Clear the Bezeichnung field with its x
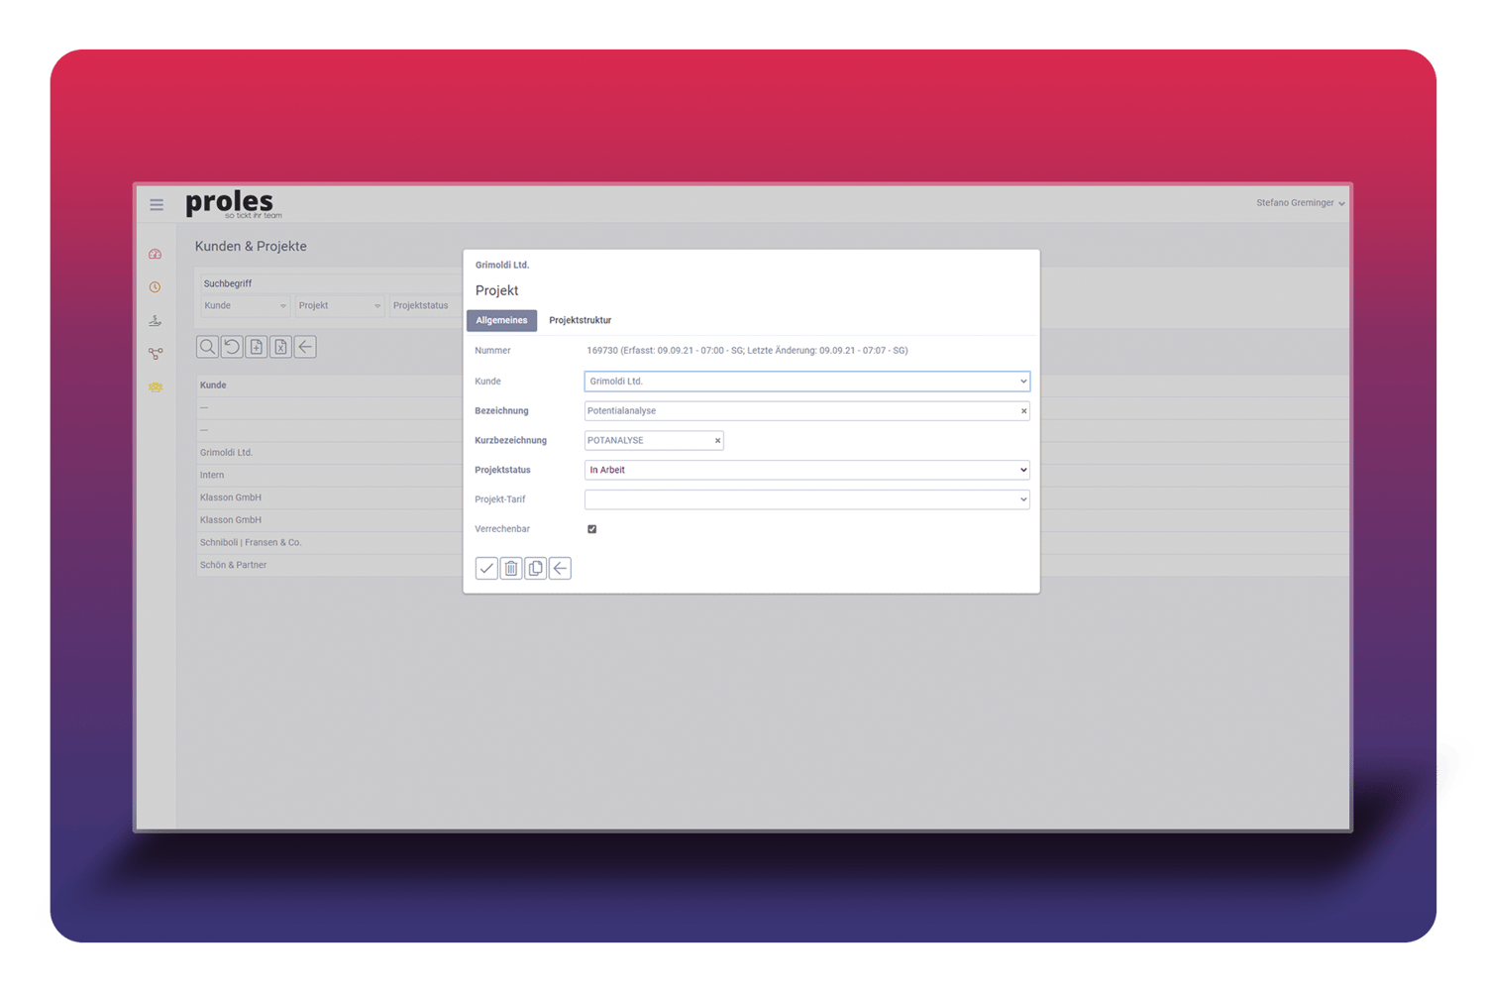 (1023, 411)
